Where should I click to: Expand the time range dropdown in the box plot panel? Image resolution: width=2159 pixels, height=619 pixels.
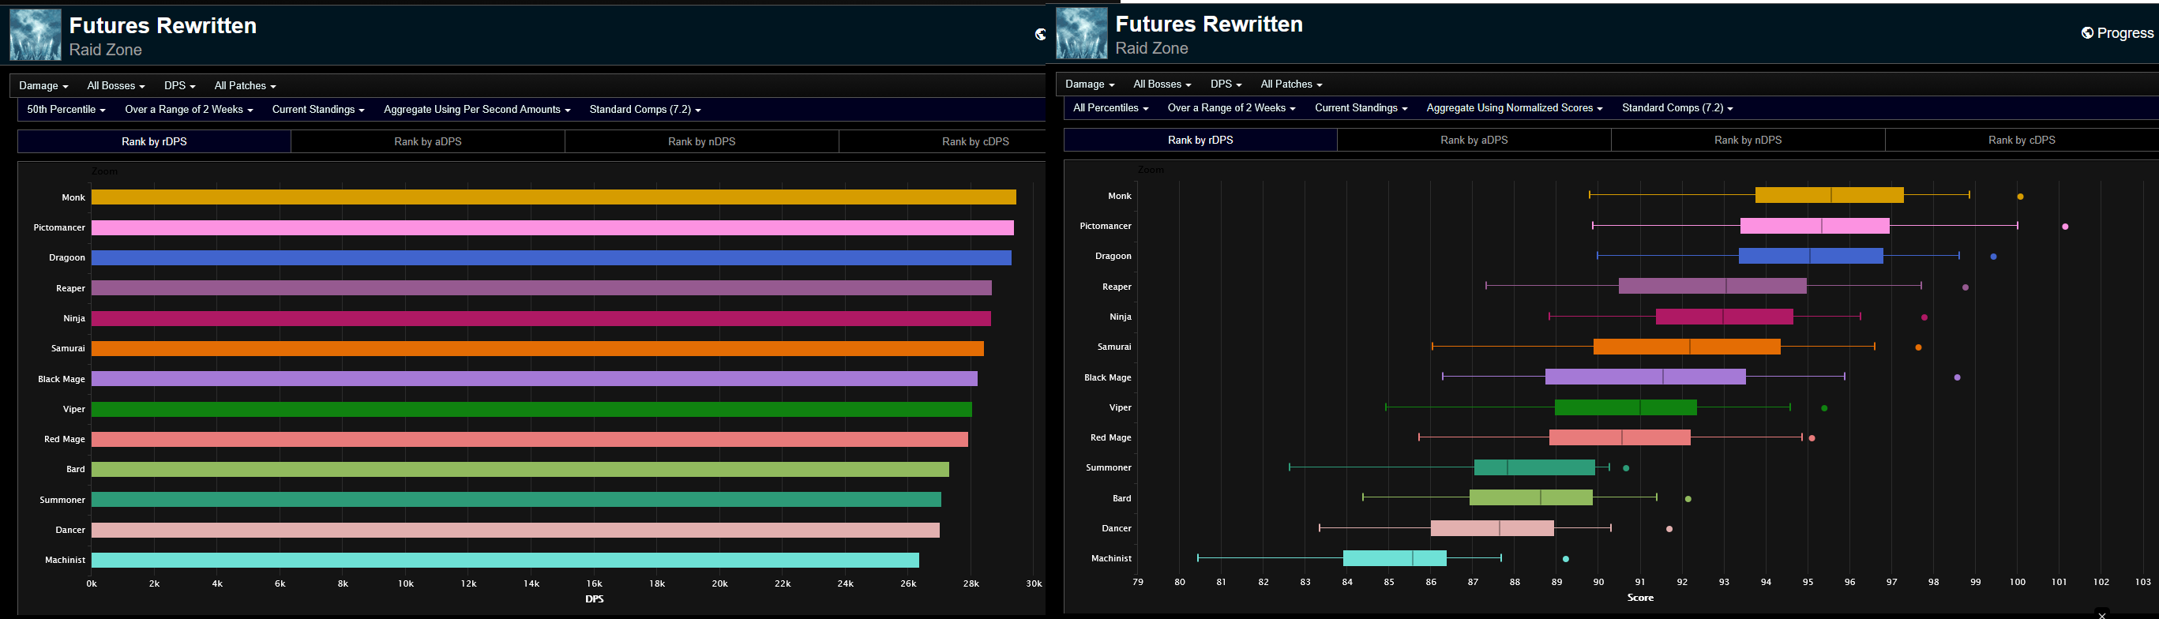click(1231, 108)
